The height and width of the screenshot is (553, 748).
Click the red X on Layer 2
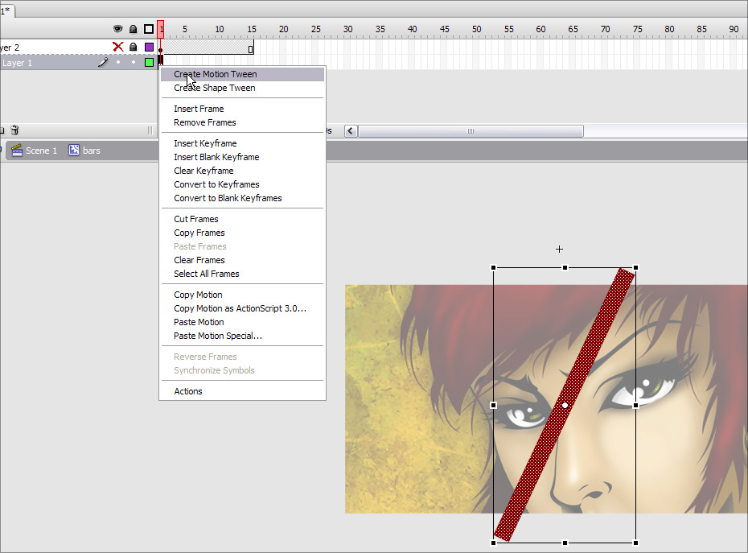(117, 47)
